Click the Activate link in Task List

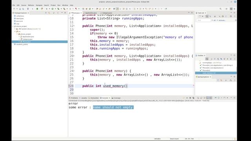click(222, 20)
